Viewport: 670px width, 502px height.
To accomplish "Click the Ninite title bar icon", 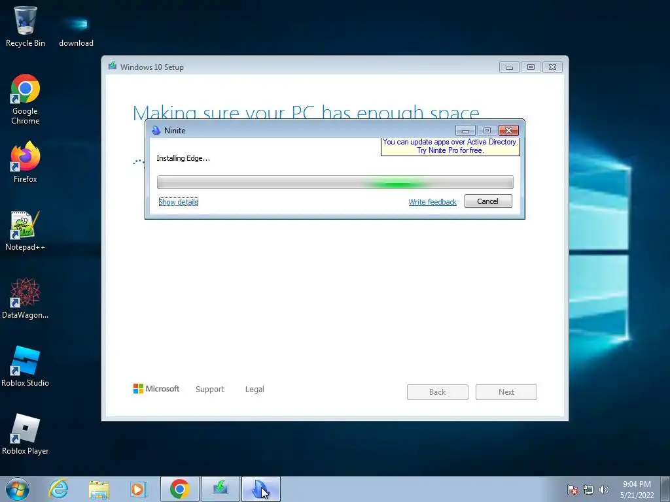I will click(156, 131).
